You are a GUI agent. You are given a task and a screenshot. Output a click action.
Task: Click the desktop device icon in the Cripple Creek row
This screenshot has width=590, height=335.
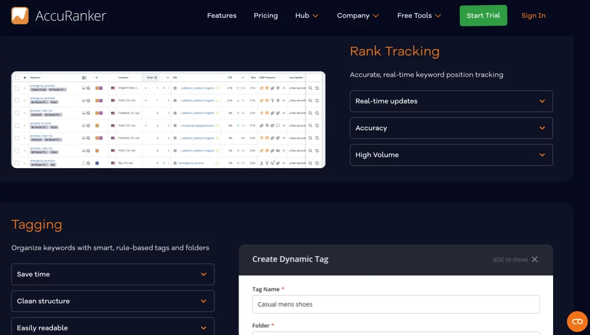click(84, 88)
